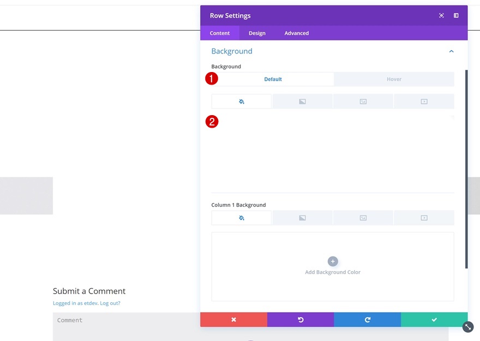Select row background image icon

363,101
